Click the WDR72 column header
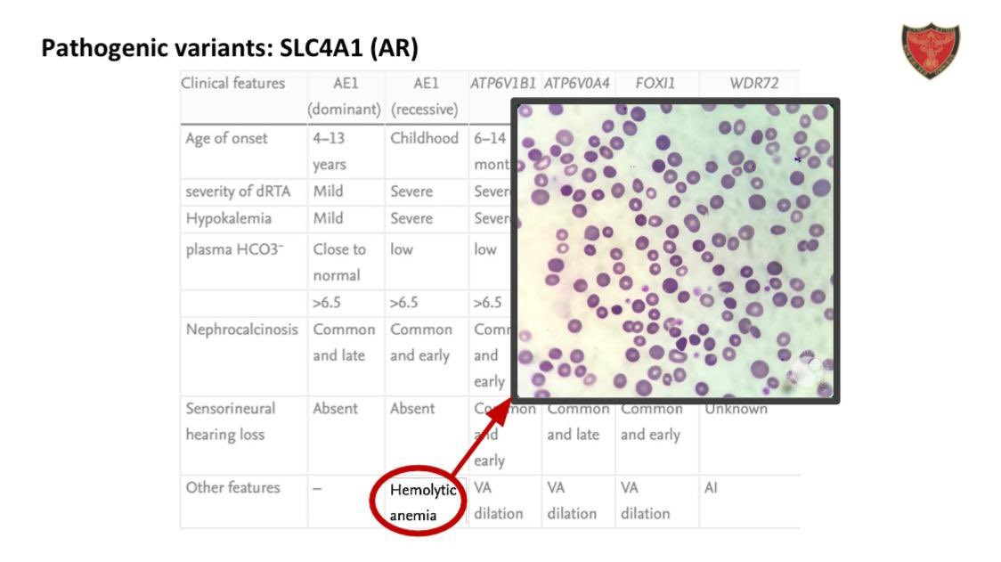The height and width of the screenshot is (562, 1001). [753, 84]
